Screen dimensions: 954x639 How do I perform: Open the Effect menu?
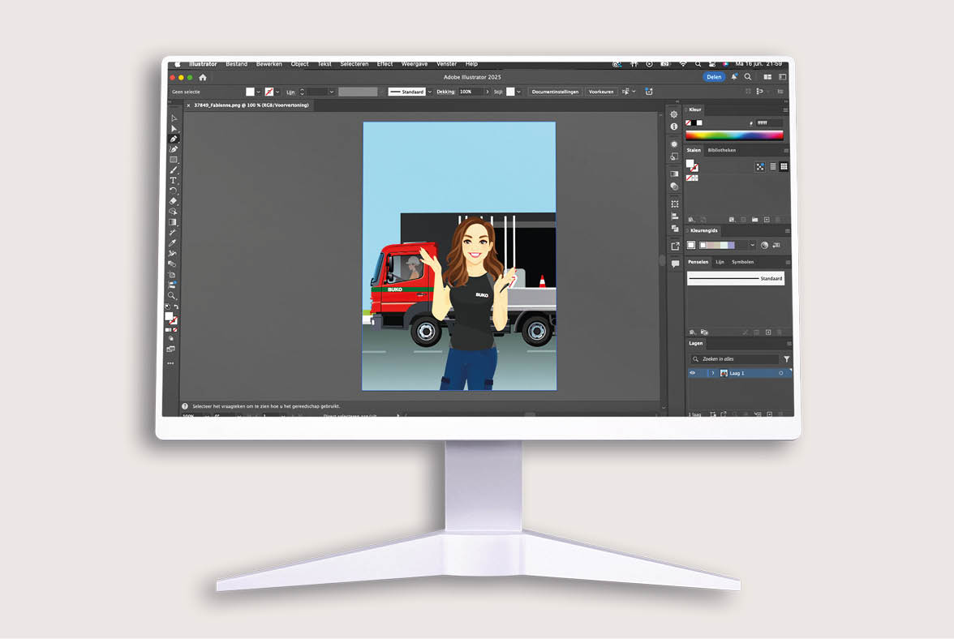click(385, 64)
